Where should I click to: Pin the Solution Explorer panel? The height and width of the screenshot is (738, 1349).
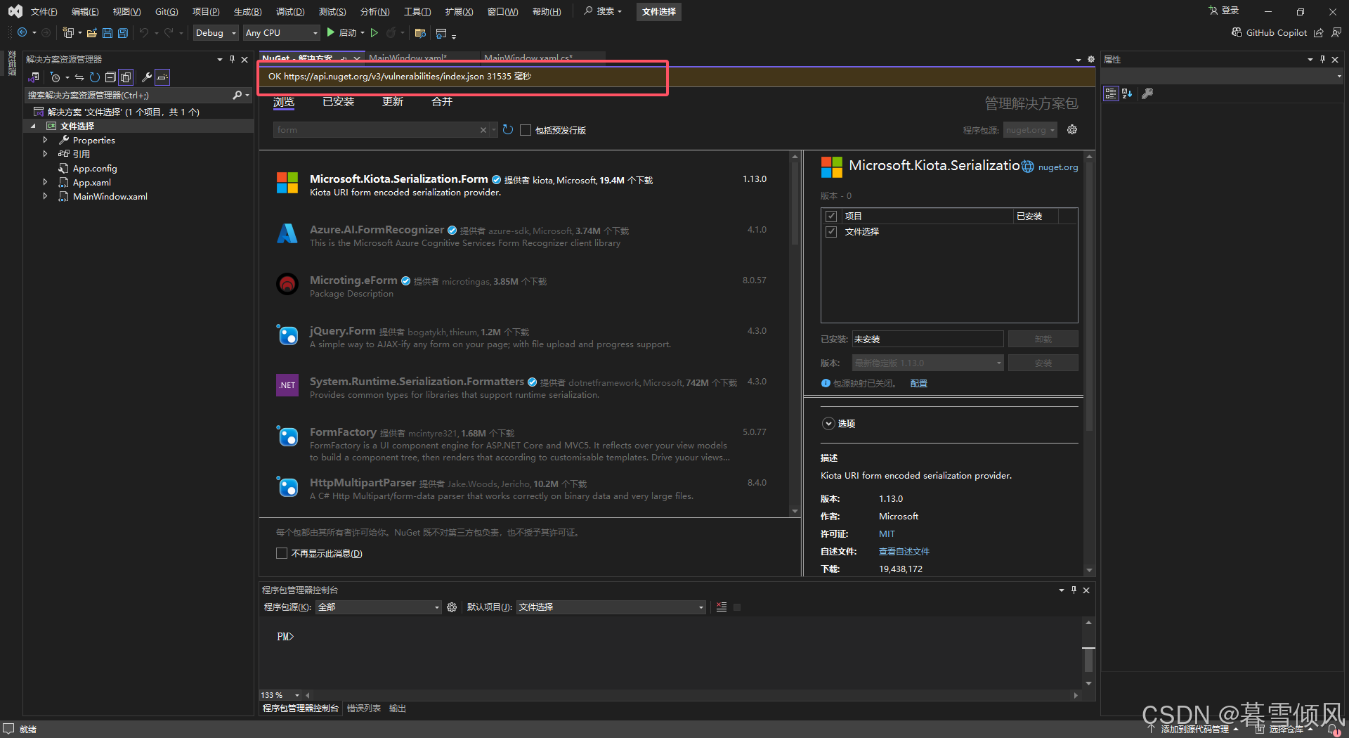point(232,60)
